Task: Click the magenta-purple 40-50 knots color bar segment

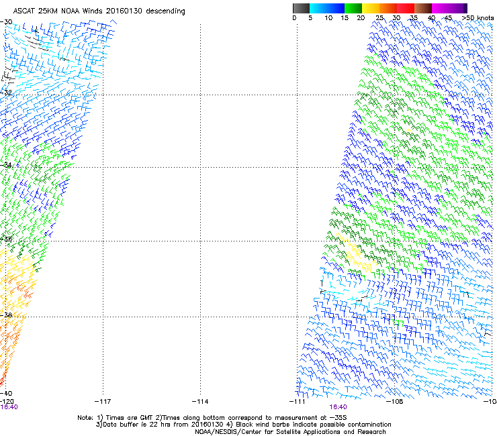Action: coord(449,8)
